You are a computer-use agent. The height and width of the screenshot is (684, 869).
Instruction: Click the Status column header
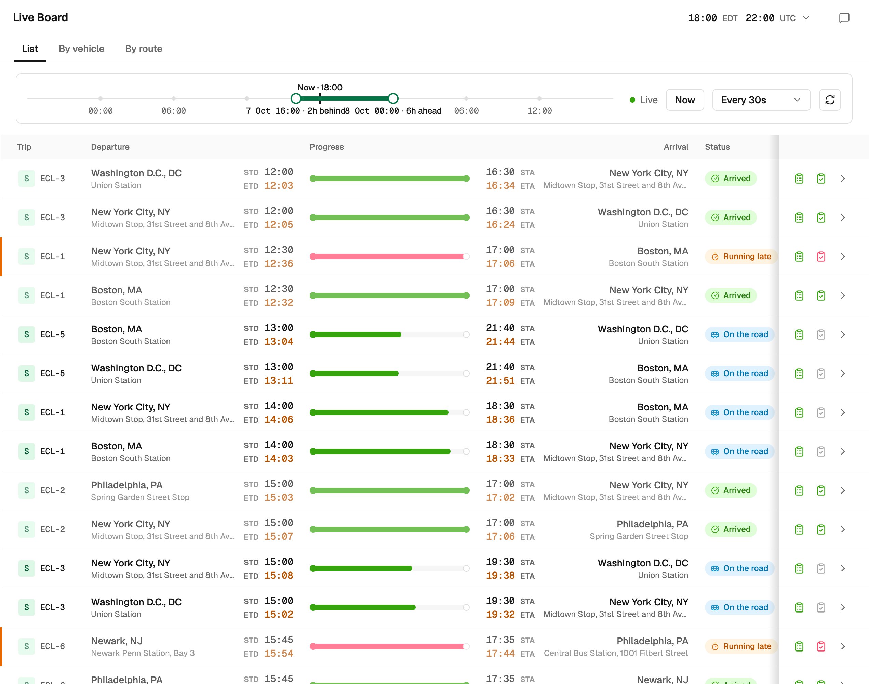(x=717, y=147)
